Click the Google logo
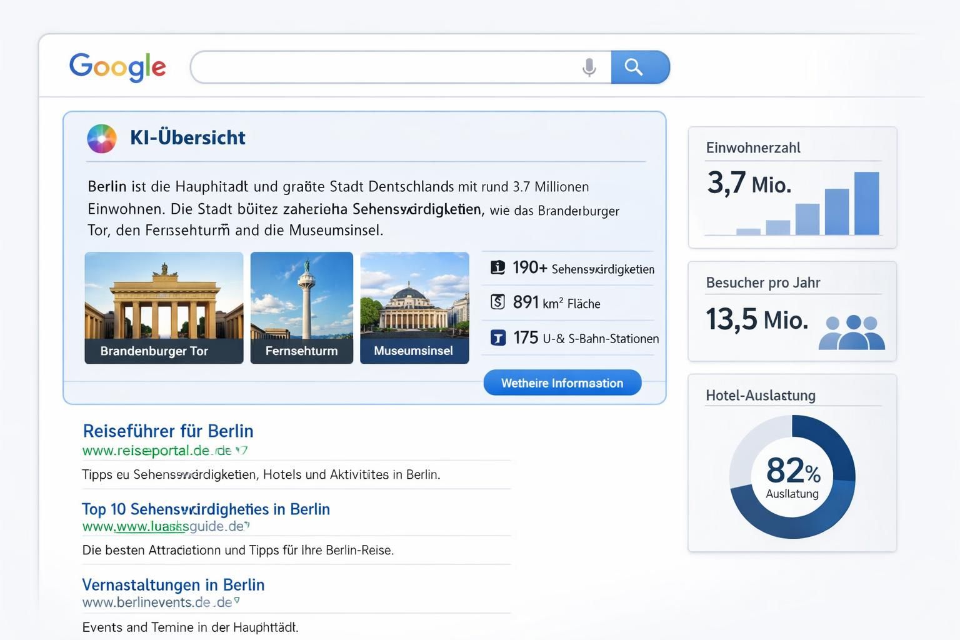The image size is (960, 640). tap(117, 67)
